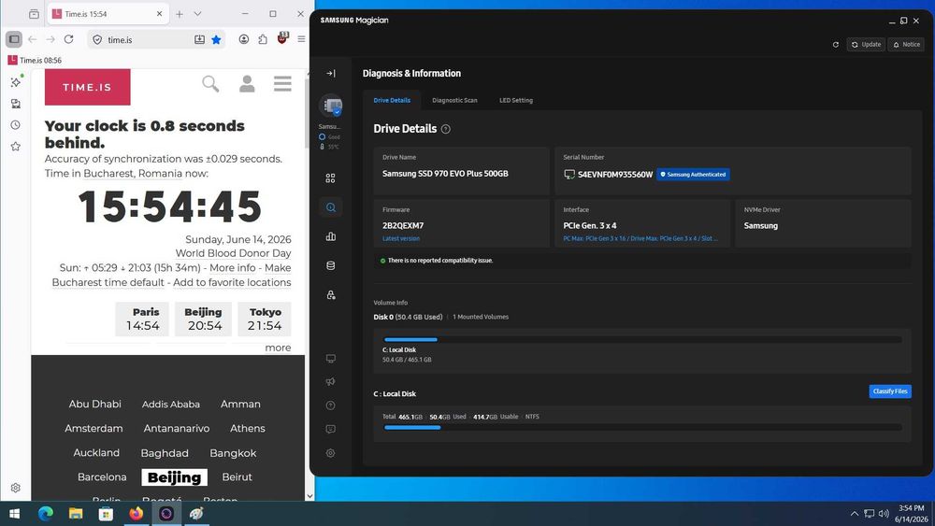Switch to the Diagnostic Scan tab
The width and height of the screenshot is (935, 526).
(x=454, y=100)
